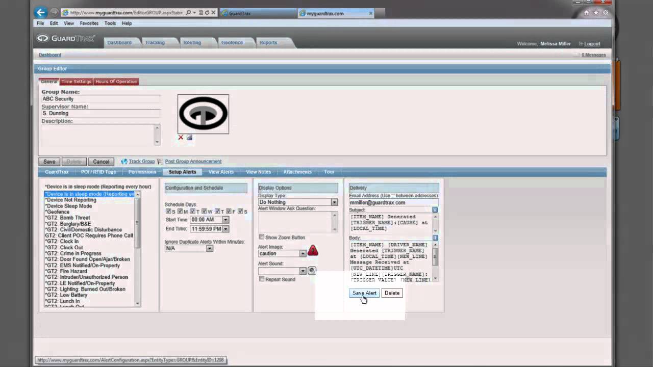Switch to the Time Settings tab

pos(76,82)
